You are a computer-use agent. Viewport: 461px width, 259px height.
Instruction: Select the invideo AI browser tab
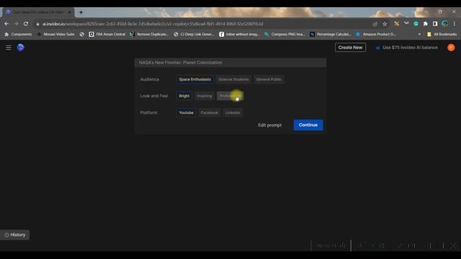38,12
